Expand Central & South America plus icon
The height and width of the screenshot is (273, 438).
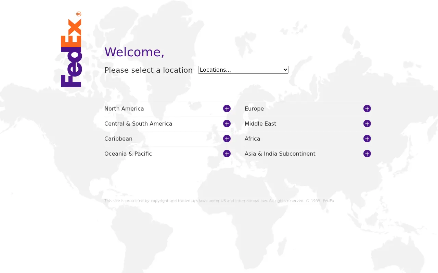pos(227,124)
